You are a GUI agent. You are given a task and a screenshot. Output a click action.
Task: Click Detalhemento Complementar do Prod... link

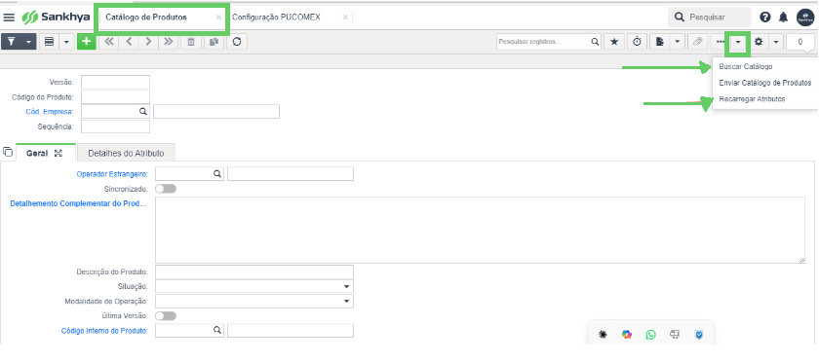pos(79,203)
